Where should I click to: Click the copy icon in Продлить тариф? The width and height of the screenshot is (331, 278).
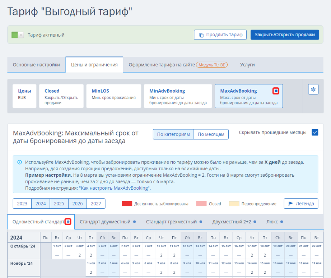click(x=201, y=35)
